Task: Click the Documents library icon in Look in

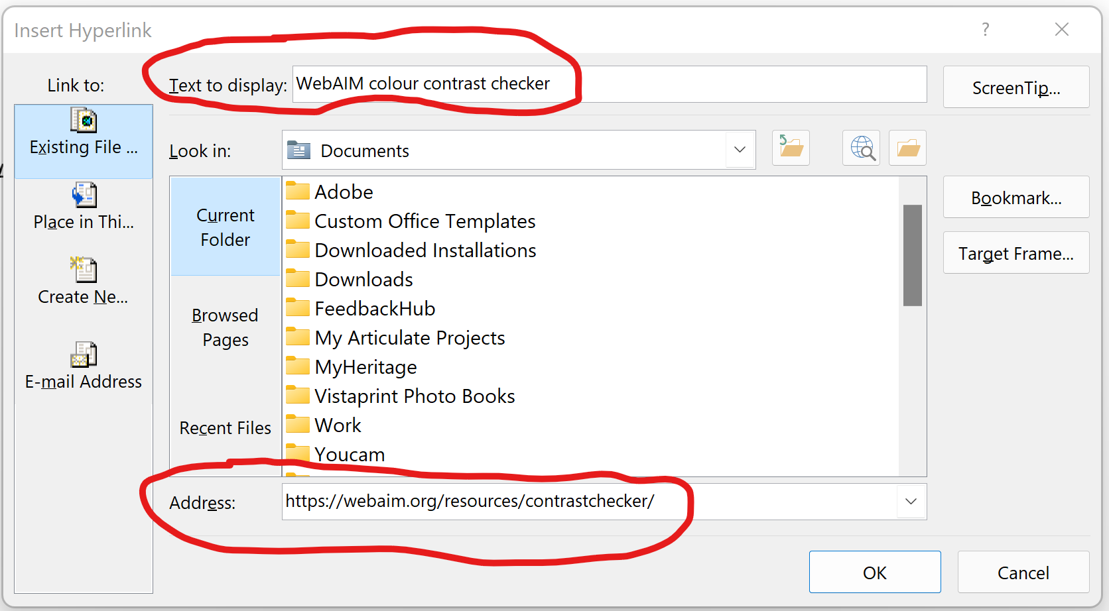Action: (298, 150)
